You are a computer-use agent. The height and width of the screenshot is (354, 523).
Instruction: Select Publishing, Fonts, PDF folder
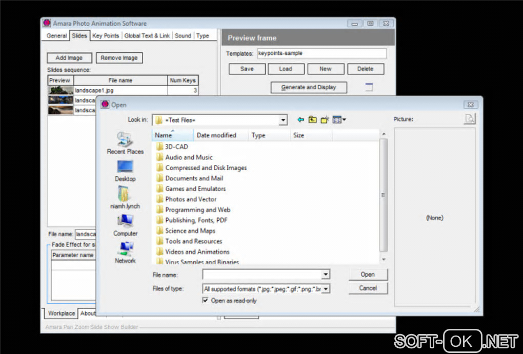tap(192, 220)
